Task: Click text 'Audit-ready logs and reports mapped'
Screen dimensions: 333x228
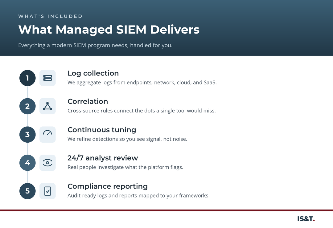Action: point(113,195)
